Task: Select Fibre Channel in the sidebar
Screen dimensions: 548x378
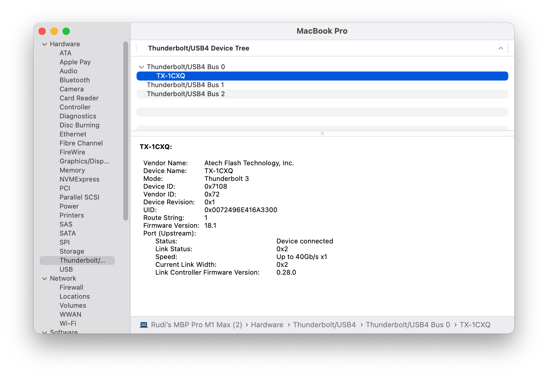Action: [81, 143]
